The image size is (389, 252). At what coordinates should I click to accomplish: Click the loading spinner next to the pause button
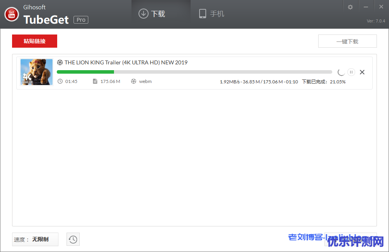click(x=341, y=72)
